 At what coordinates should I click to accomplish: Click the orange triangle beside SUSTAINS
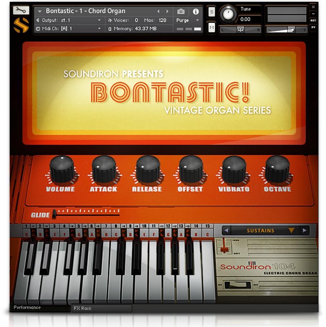coord(291,230)
